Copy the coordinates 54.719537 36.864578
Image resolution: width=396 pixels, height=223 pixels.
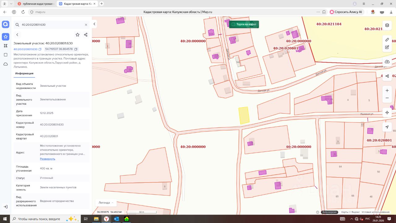click(x=76, y=49)
